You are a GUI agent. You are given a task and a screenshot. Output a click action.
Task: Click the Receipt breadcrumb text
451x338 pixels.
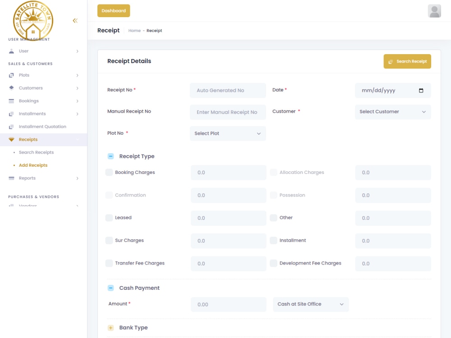[154, 31]
